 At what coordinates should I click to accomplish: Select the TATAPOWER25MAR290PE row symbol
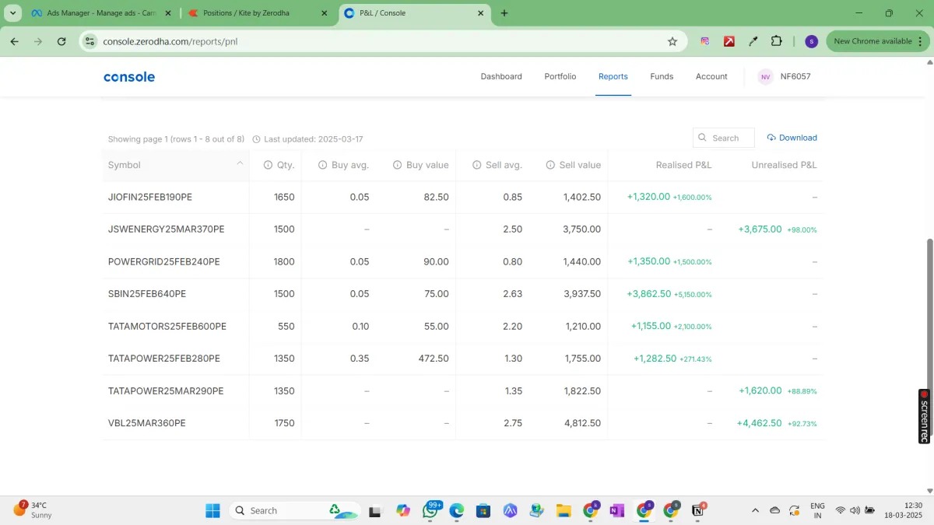(x=166, y=391)
